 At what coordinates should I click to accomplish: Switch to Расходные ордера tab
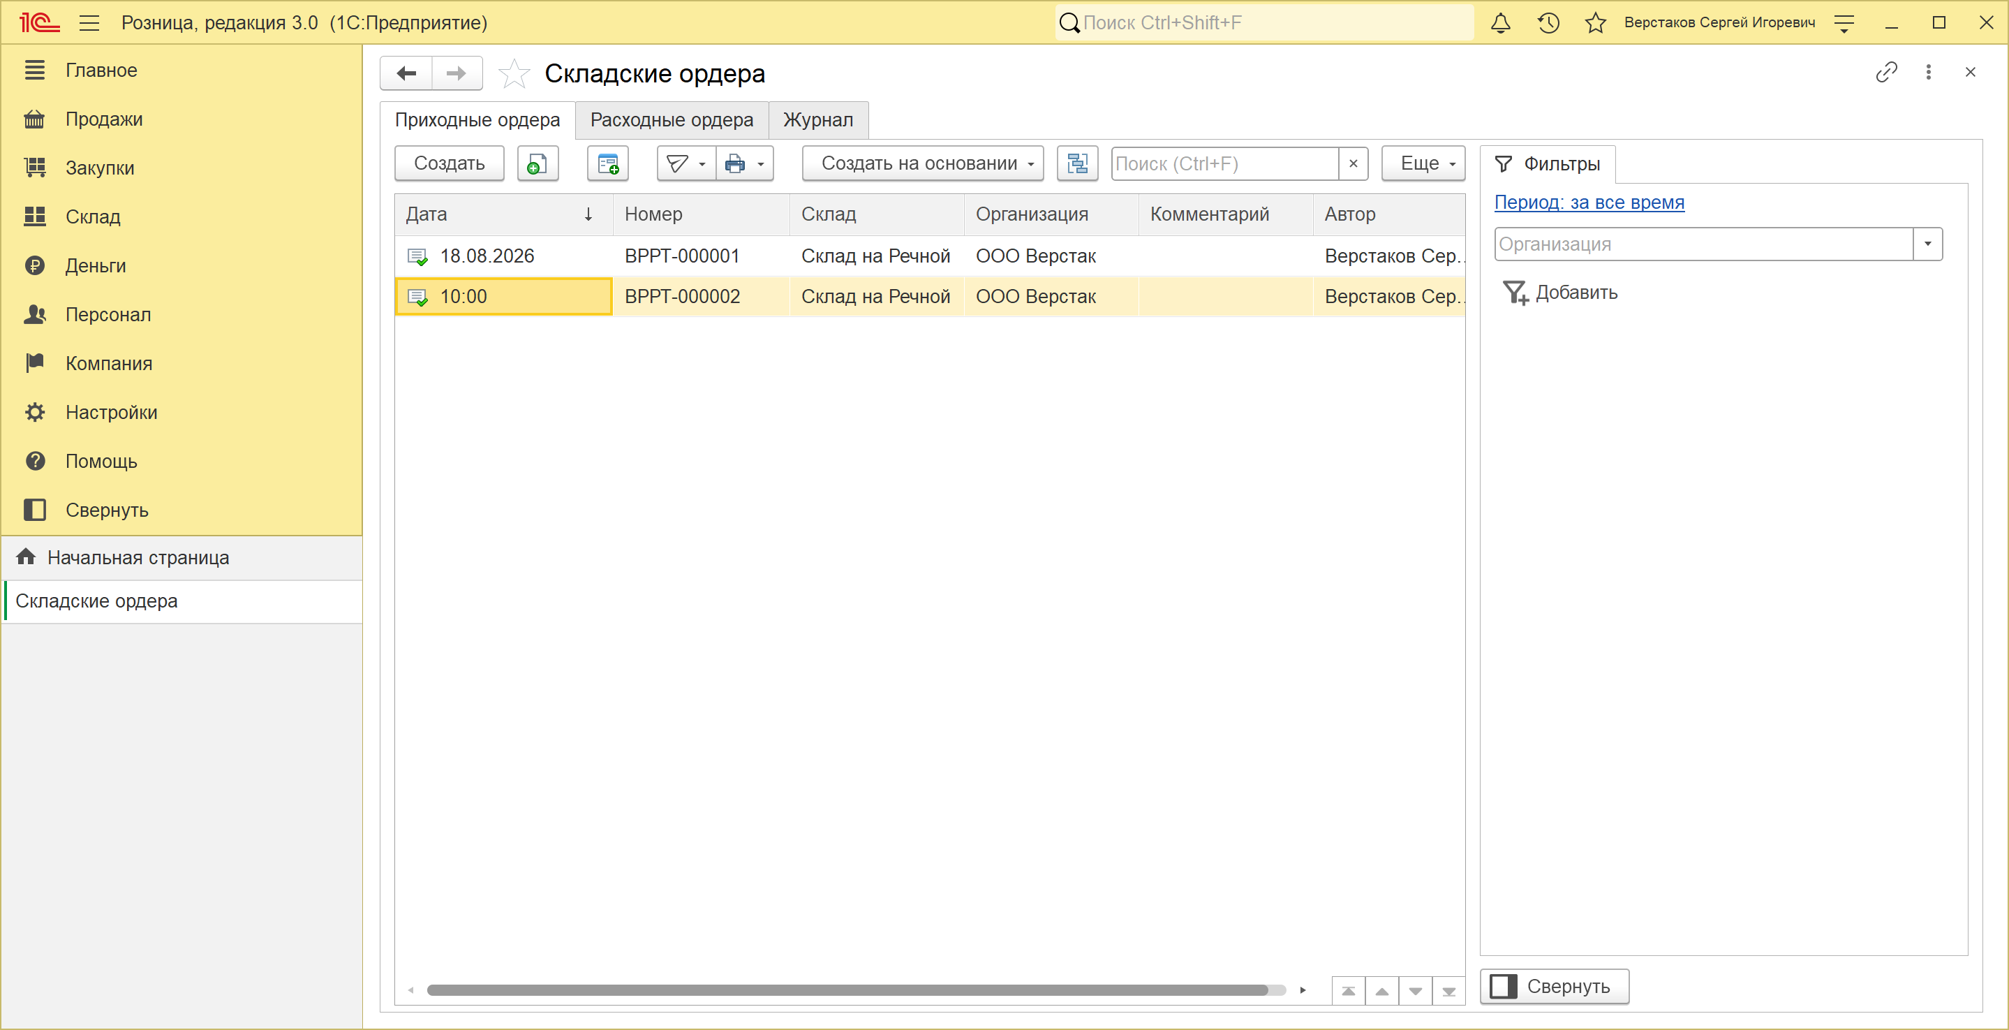point(672,120)
